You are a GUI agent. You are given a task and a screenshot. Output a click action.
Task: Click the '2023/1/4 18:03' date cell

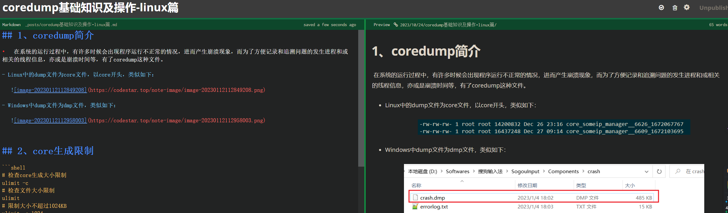(535, 207)
